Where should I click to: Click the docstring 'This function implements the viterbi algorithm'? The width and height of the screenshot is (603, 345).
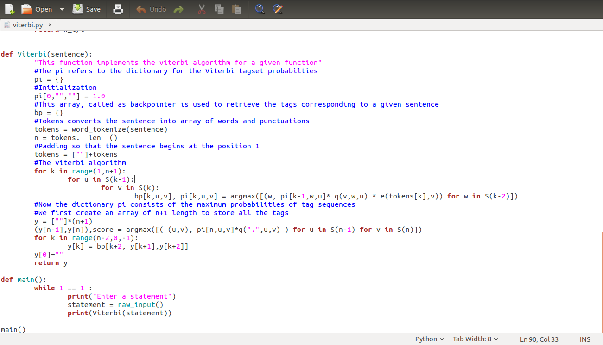pos(178,63)
